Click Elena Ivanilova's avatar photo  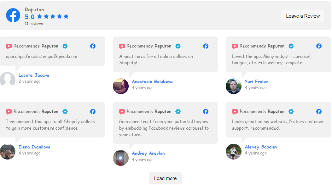(x=8, y=152)
